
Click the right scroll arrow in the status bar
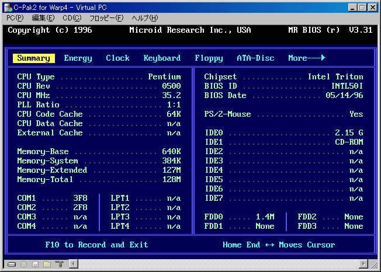pyautogui.click(x=363, y=264)
